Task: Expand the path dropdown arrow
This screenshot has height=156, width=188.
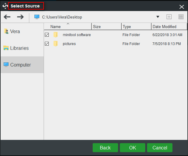Action: click(x=158, y=17)
